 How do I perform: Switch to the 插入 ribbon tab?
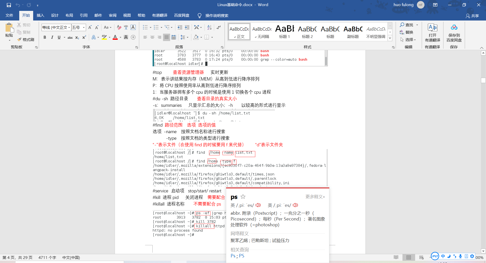tap(40, 15)
